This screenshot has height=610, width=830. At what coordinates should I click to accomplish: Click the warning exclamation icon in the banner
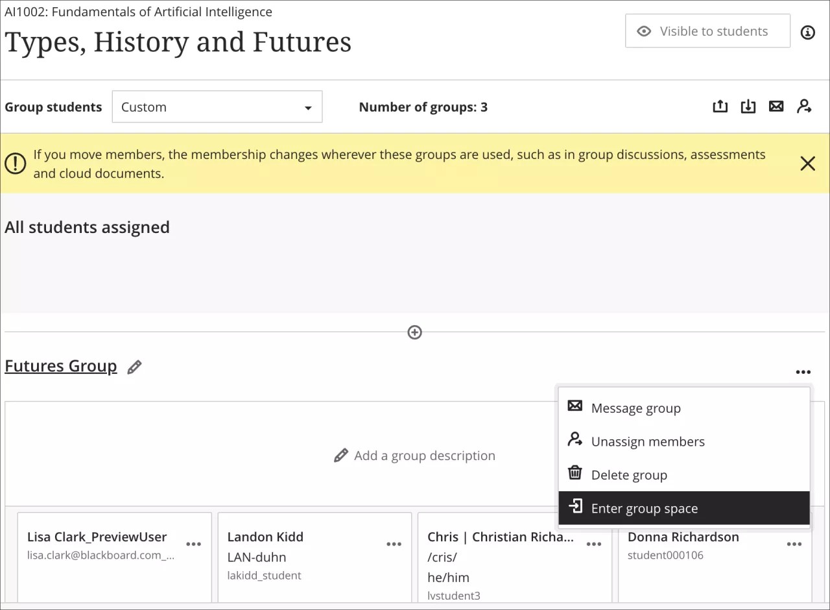pyautogui.click(x=16, y=164)
